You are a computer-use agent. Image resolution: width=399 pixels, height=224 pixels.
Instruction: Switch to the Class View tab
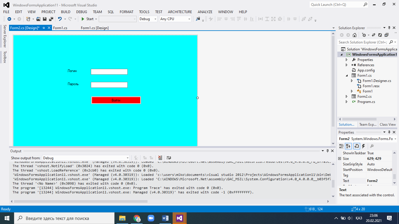pos(388,125)
